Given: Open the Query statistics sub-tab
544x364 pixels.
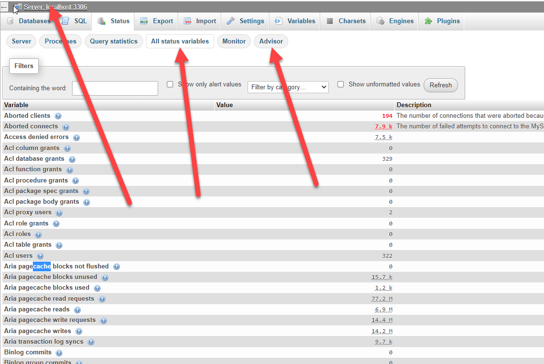Looking at the screenshot, I should coord(114,41).
